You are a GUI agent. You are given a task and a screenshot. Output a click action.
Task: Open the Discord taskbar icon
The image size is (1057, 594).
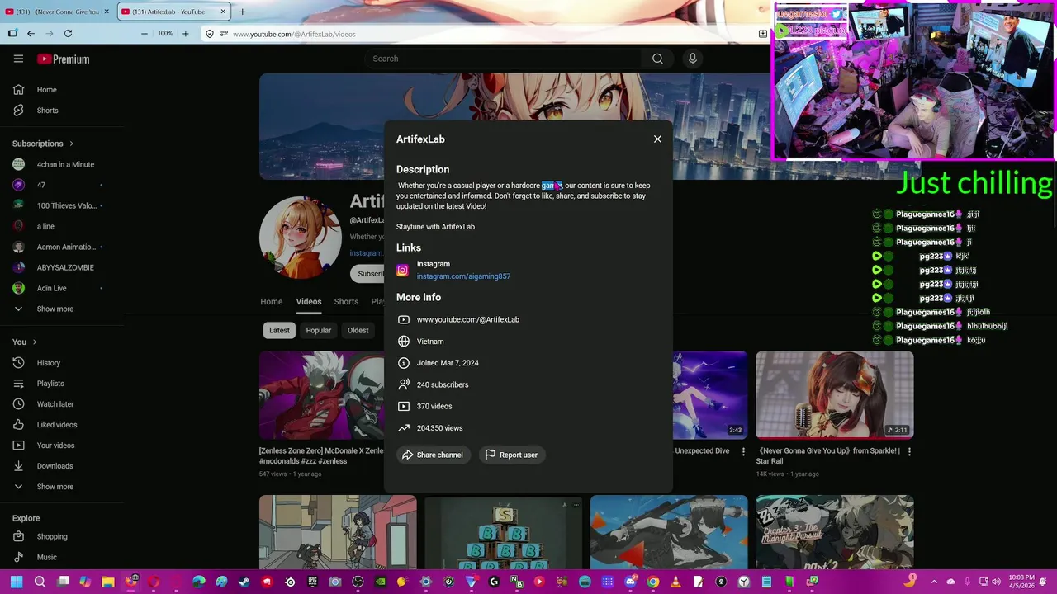coord(631,582)
